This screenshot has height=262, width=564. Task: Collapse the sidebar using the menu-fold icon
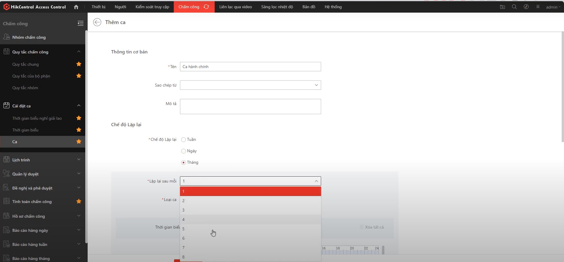click(80, 23)
